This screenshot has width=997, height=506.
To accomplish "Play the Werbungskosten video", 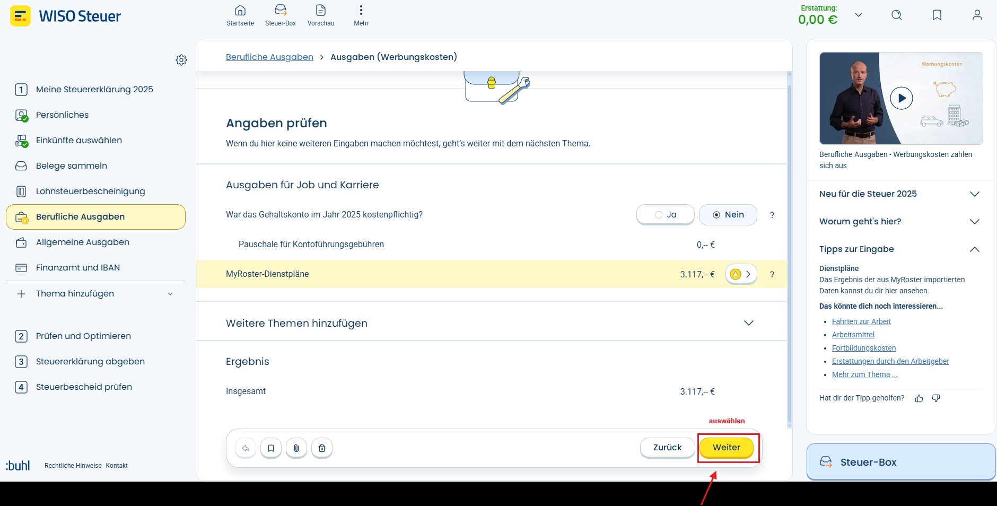I will (902, 98).
